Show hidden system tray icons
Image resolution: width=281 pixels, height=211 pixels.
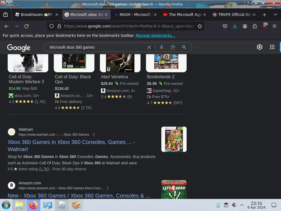click(242, 205)
